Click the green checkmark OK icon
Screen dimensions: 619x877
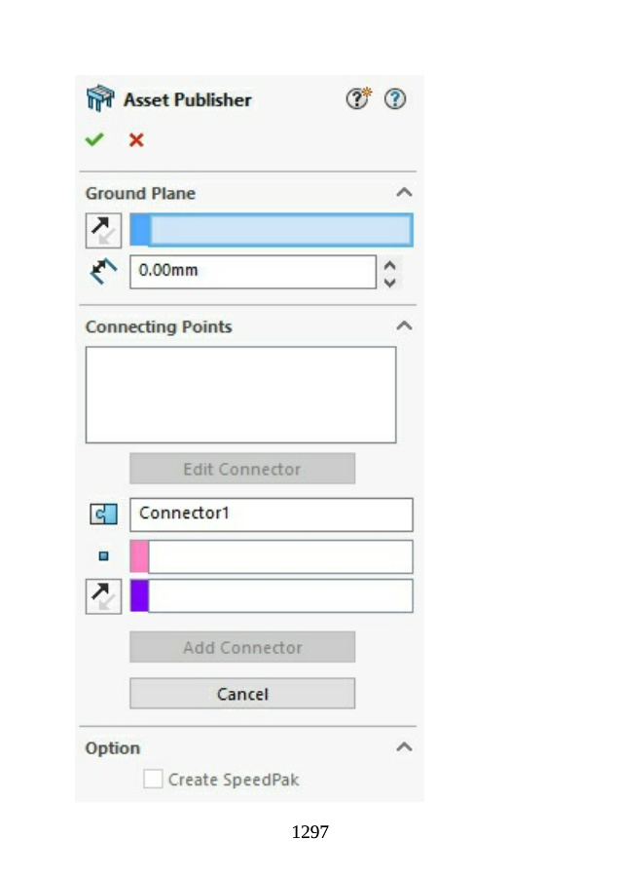pos(94,139)
